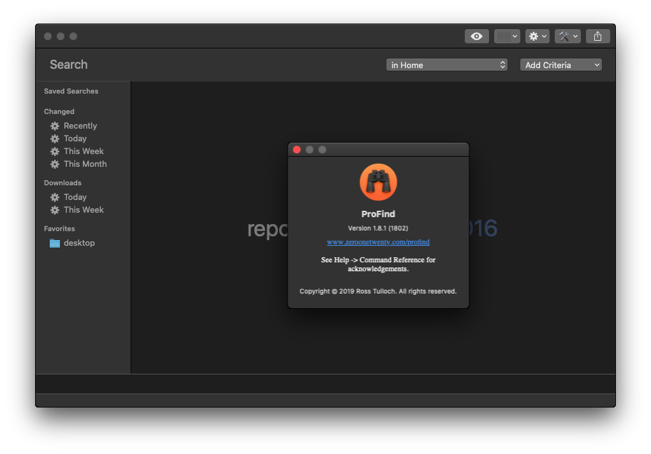
Task: Click the Help Command Reference acknowledgements text
Action: [x=378, y=264]
